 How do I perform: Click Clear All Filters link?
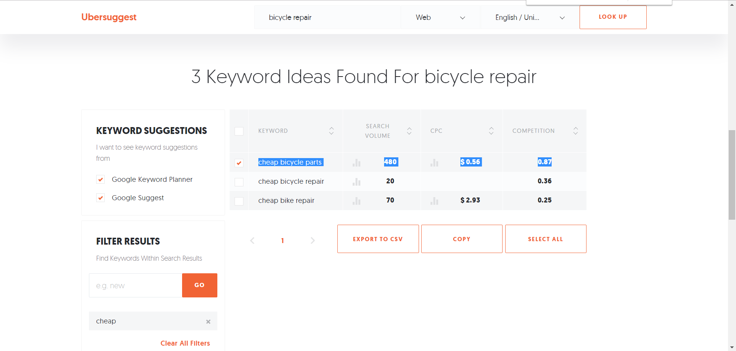click(185, 343)
